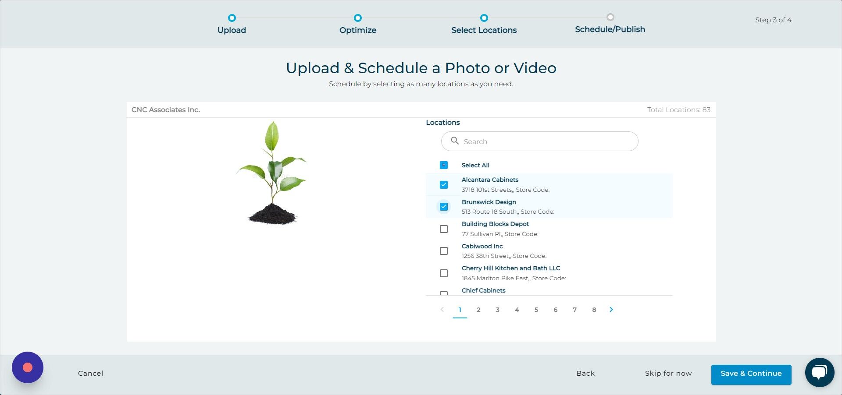Open the Upload step tab

click(x=232, y=30)
